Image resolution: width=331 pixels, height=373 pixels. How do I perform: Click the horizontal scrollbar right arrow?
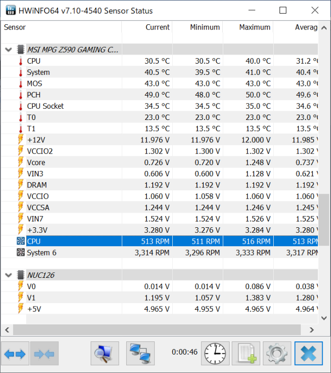point(312,330)
